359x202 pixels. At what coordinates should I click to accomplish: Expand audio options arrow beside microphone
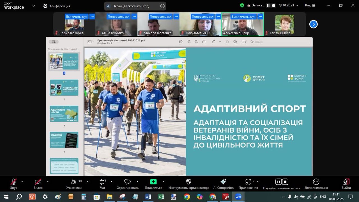click(x=22, y=181)
